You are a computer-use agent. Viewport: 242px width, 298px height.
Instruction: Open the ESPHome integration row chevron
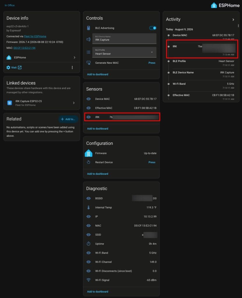pos(74,57)
